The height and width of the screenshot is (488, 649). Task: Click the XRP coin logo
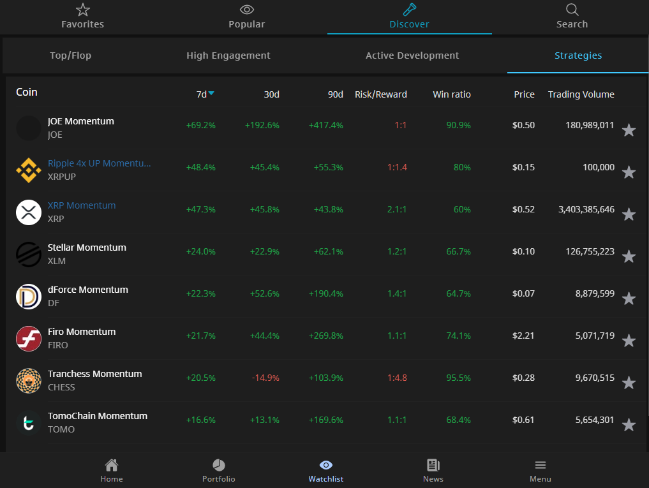pyautogui.click(x=29, y=212)
